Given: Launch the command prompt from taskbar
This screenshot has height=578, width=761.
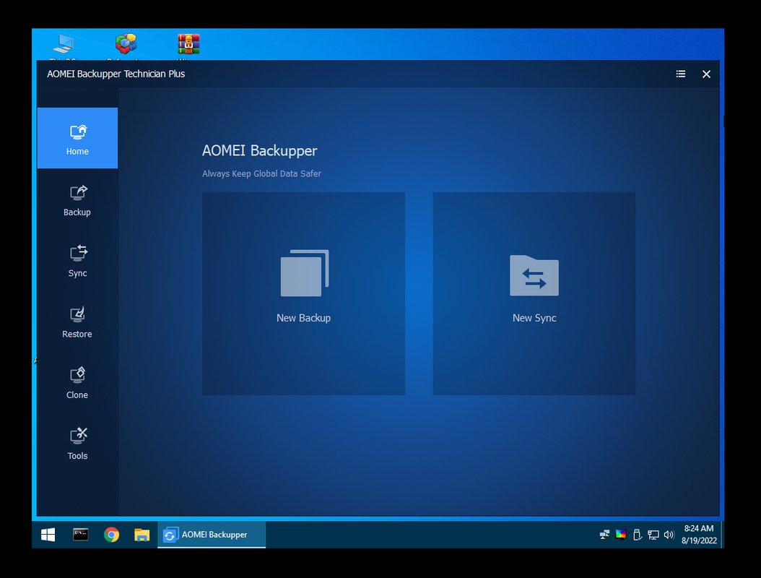Looking at the screenshot, I should click(x=81, y=535).
